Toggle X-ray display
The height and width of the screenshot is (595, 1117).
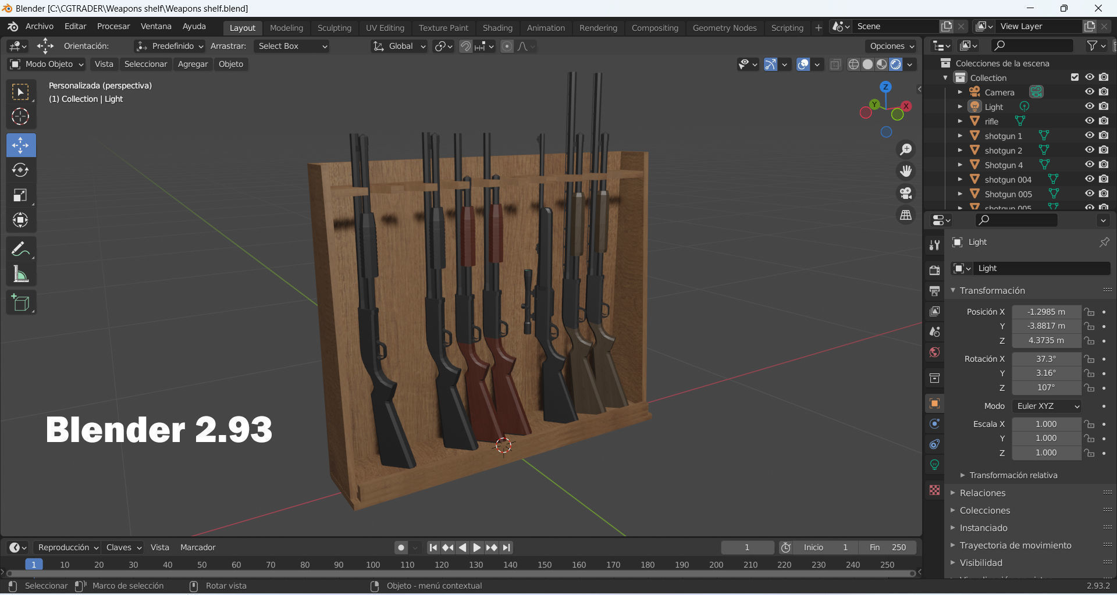tap(835, 65)
